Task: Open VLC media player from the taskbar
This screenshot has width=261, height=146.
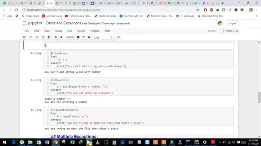Action: pyautogui.click(x=97, y=142)
